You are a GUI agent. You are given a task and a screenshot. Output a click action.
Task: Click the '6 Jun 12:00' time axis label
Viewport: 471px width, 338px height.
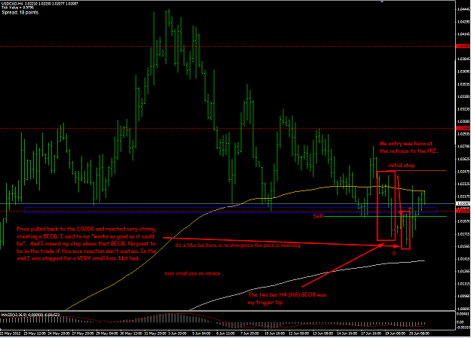coord(226,333)
